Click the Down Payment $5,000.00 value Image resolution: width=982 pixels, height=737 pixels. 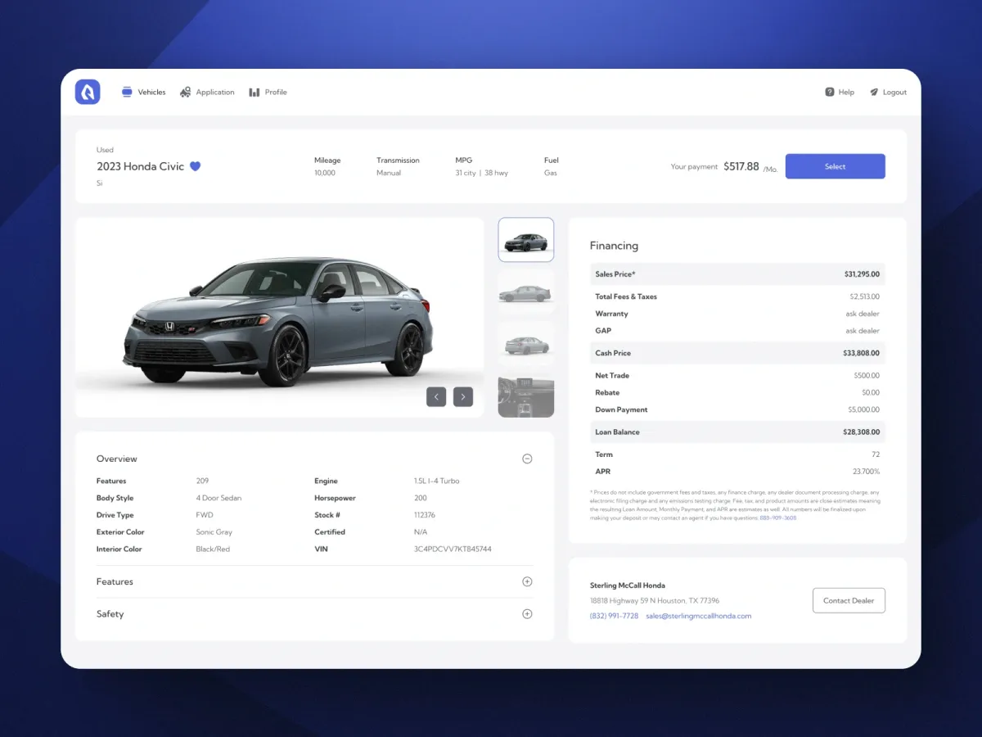pyautogui.click(x=864, y=409)
